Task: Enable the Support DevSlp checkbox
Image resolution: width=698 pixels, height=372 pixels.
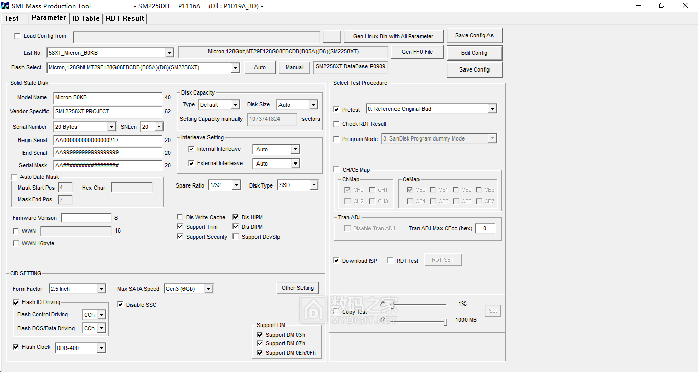Action: pos(236,237)
